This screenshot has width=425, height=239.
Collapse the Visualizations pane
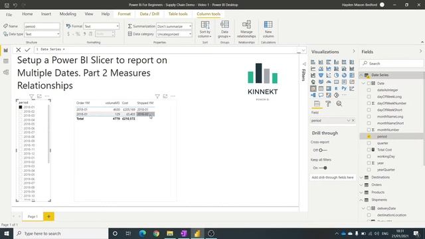354,51
